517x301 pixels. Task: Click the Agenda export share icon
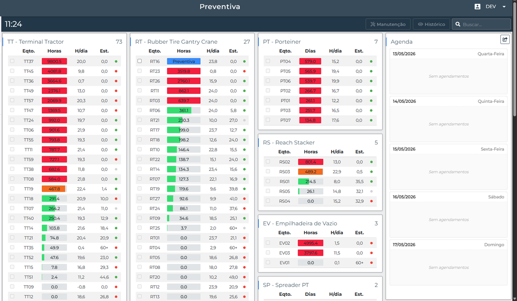(x=505, y=40)
